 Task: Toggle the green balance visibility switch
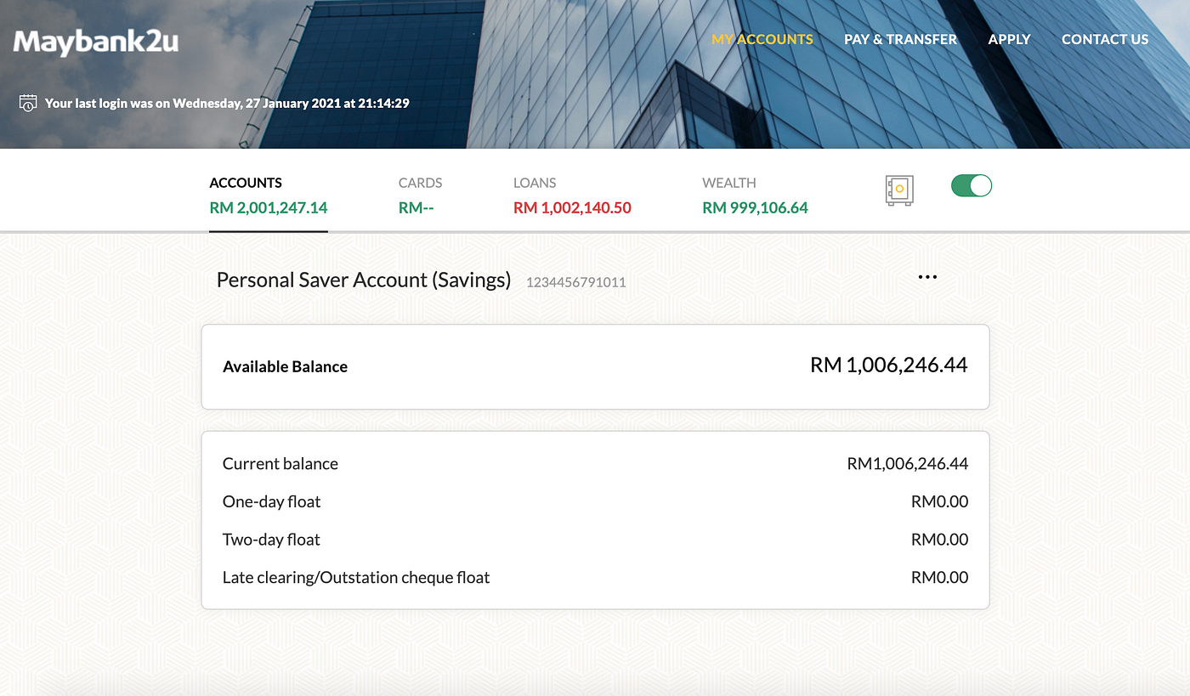pos(972,185)
